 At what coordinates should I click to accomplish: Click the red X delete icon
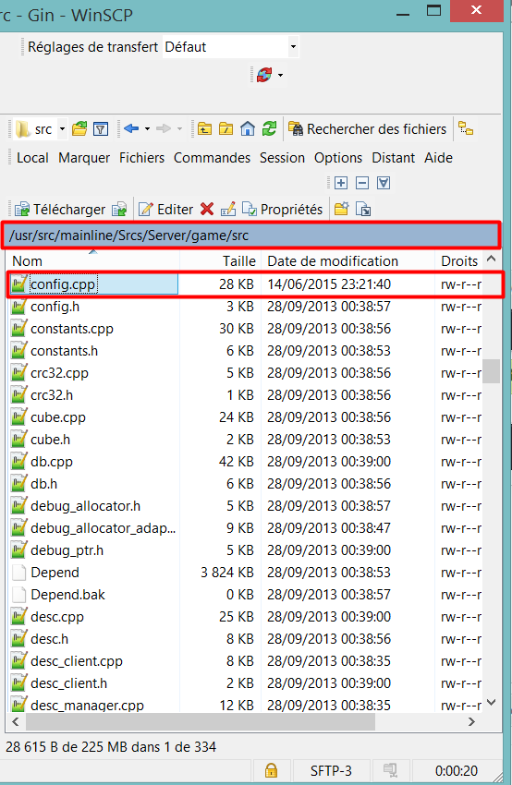206,209
